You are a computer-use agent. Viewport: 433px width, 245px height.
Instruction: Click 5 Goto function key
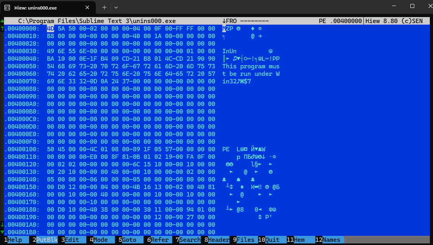pos(131,240)
